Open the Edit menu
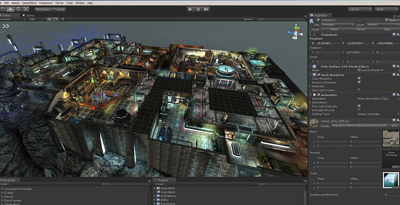 (7, 3)
